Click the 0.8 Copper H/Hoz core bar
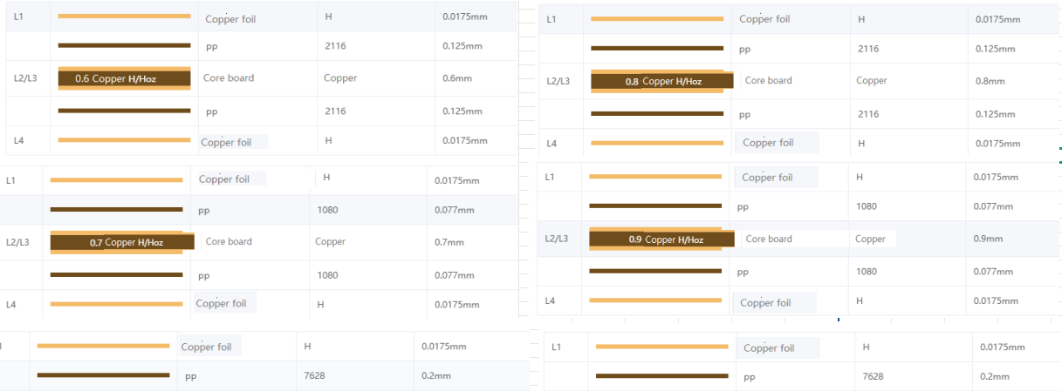 point(657,82)
